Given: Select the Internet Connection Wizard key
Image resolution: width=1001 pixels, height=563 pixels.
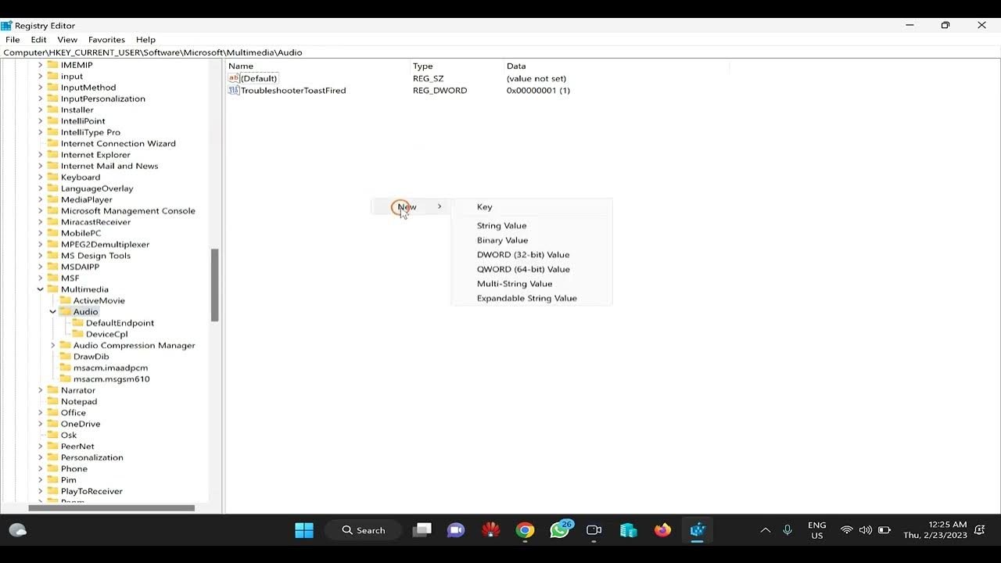Looking at the screenshot, I should [118, 144].
